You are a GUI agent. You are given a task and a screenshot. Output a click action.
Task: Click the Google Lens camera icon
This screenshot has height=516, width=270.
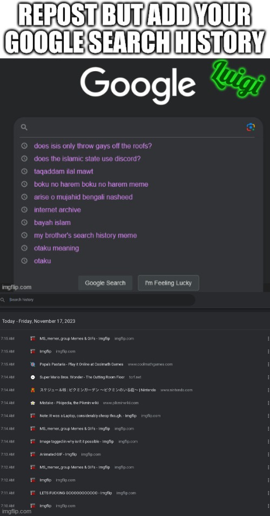(x=251, y=127)
